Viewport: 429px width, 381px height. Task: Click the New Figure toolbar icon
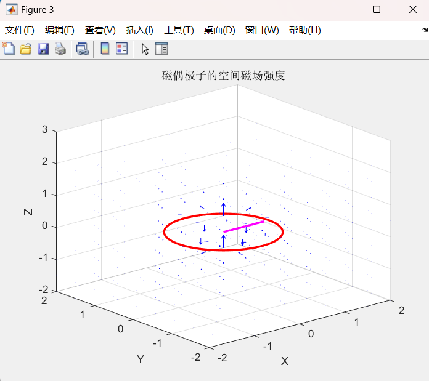pos(9,49)
